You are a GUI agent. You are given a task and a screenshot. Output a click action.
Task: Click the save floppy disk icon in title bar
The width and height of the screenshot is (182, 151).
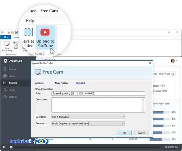click(16, 32)
